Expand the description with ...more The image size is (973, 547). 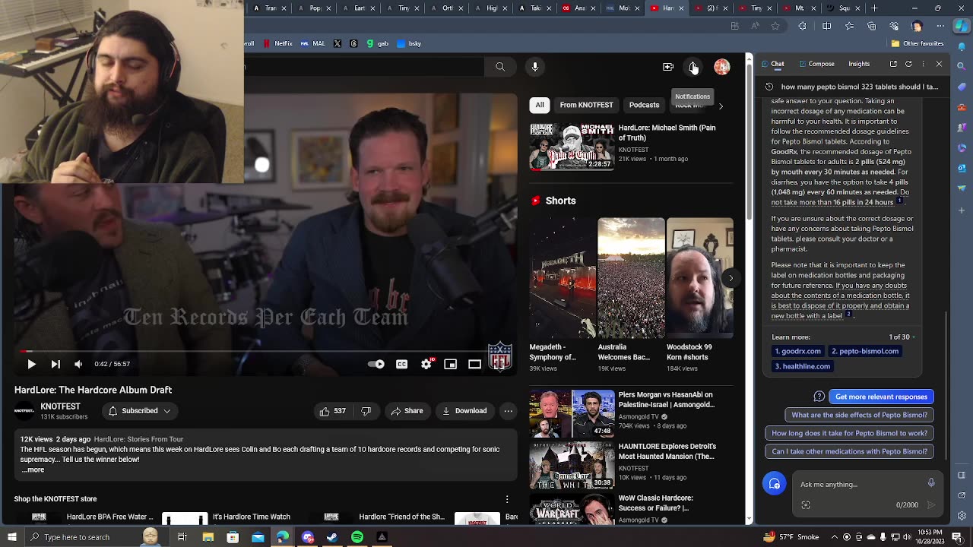[x=33, y=470]
